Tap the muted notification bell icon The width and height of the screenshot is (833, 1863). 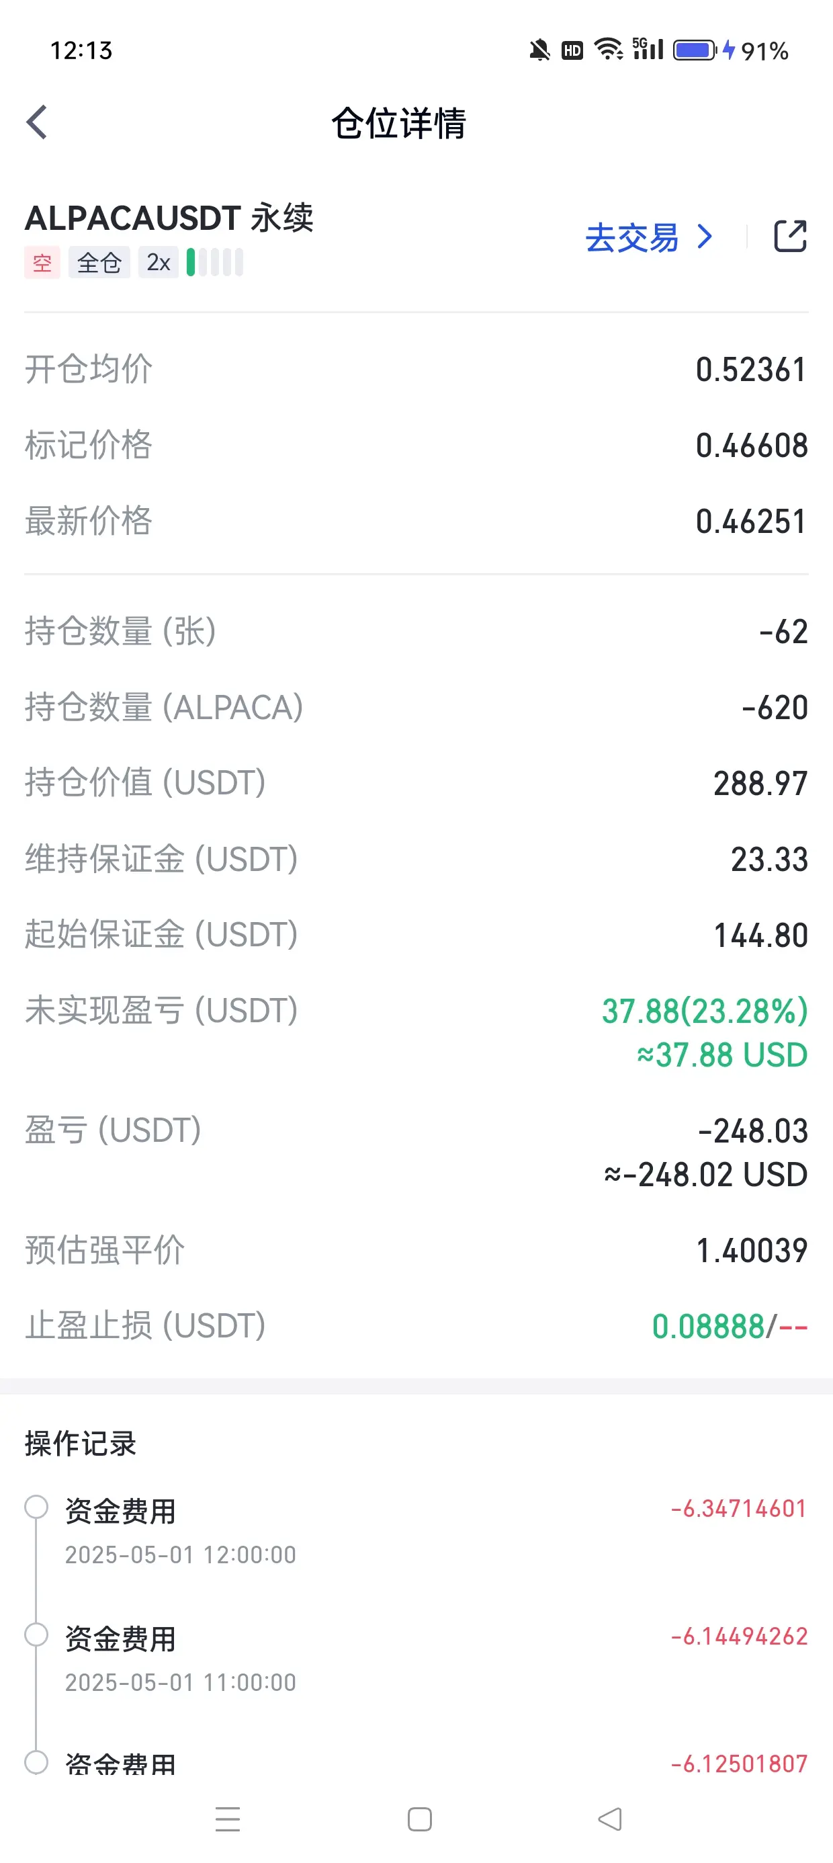coord(539,50)
